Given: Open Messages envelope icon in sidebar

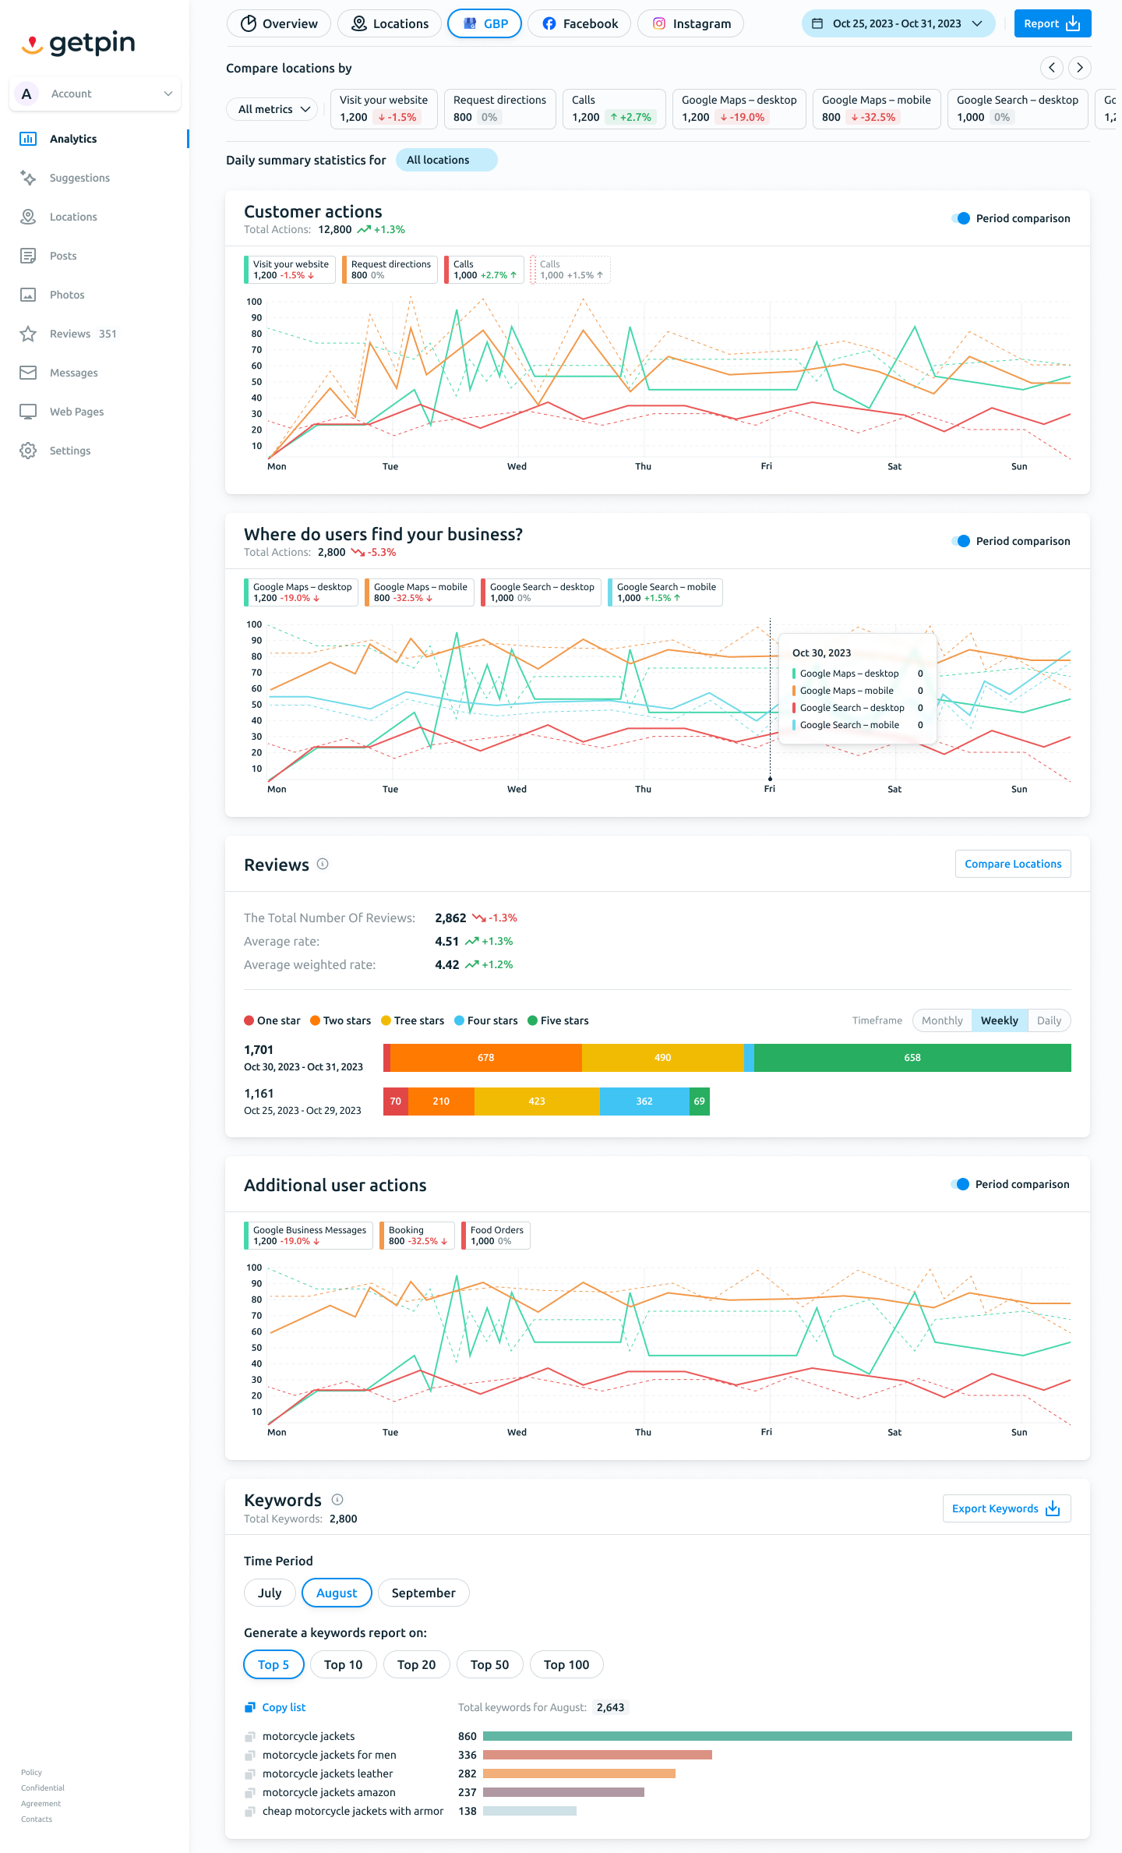Looking at the screenshot, I should click(28, 373).
